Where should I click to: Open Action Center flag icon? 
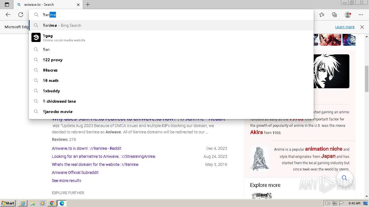pos(342,203)
